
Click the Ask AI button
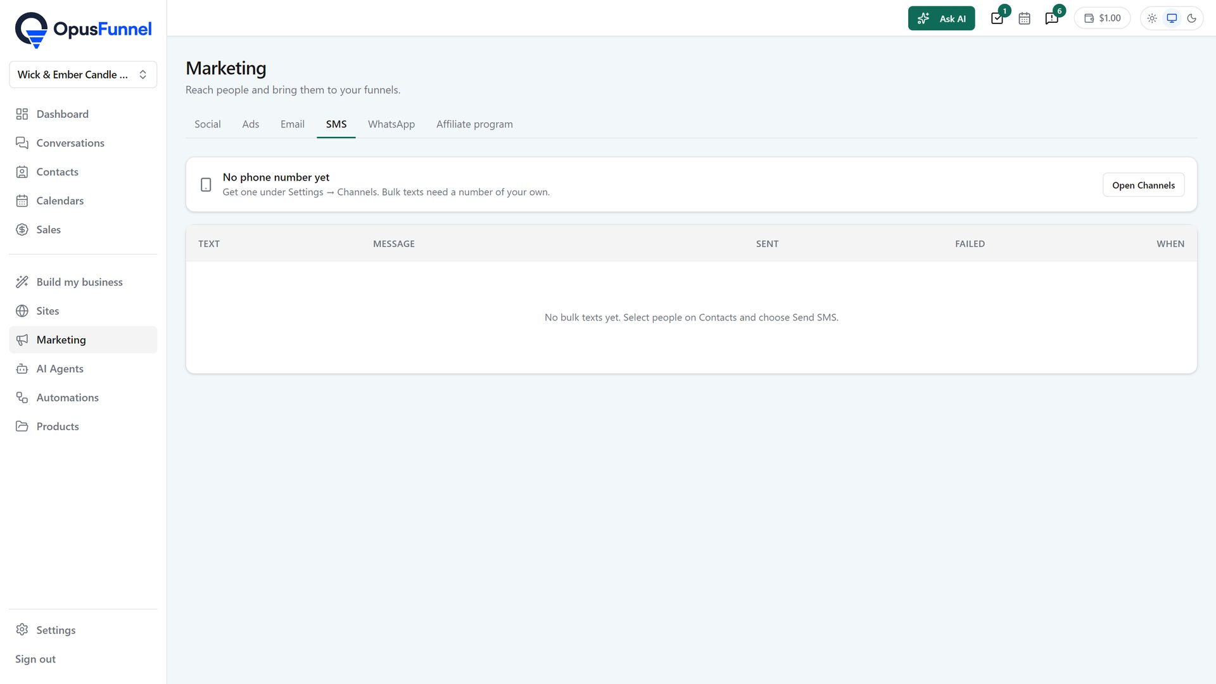point(941,18)
